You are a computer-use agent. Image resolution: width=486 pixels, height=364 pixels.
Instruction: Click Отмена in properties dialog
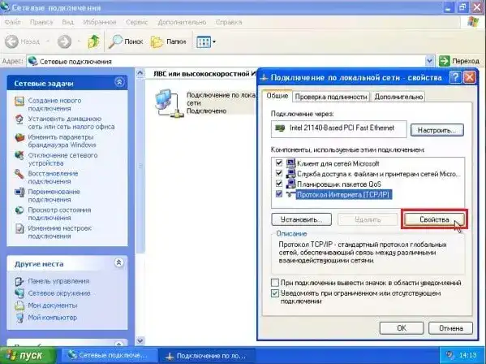[x=450, y=328]
